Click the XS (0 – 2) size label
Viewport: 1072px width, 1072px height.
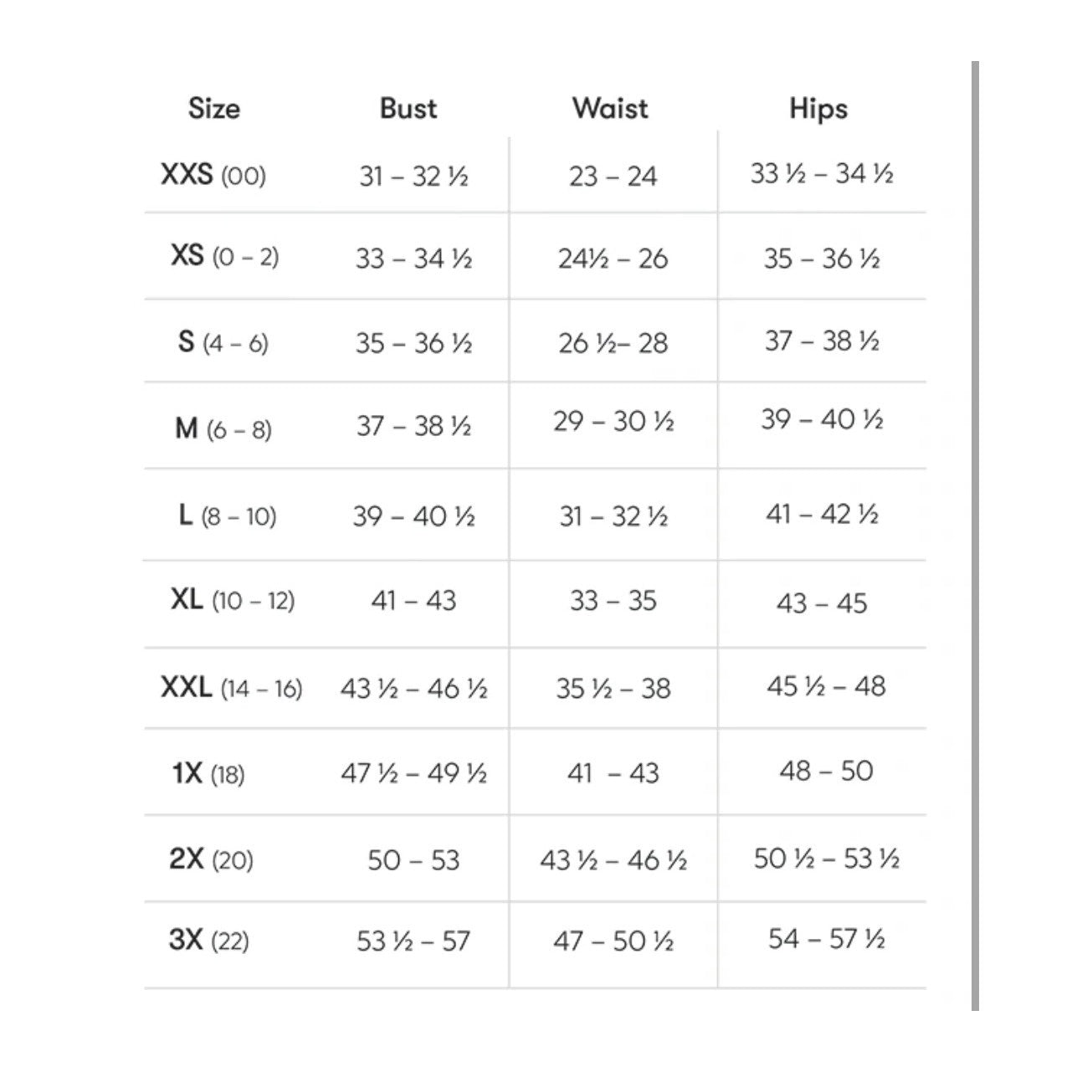[224, 255]
